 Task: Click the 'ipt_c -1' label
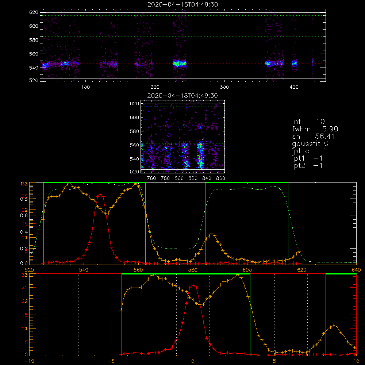click(x=310, y=151)
